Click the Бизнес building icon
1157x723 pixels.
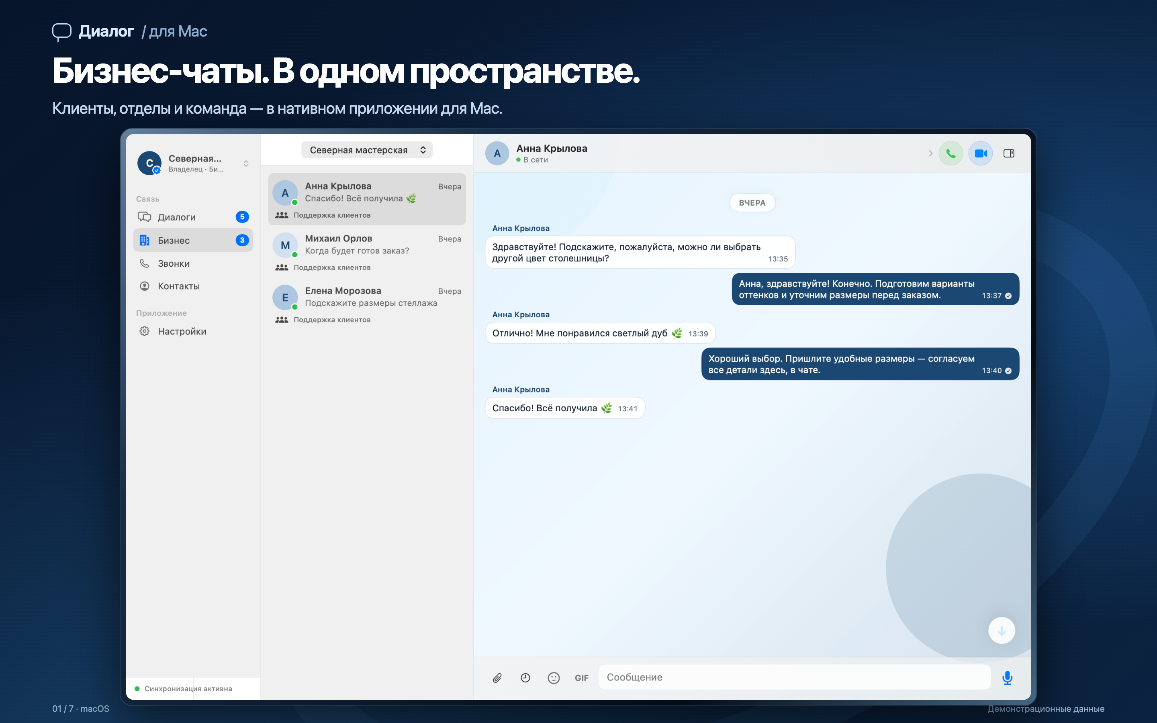(144, 240)
